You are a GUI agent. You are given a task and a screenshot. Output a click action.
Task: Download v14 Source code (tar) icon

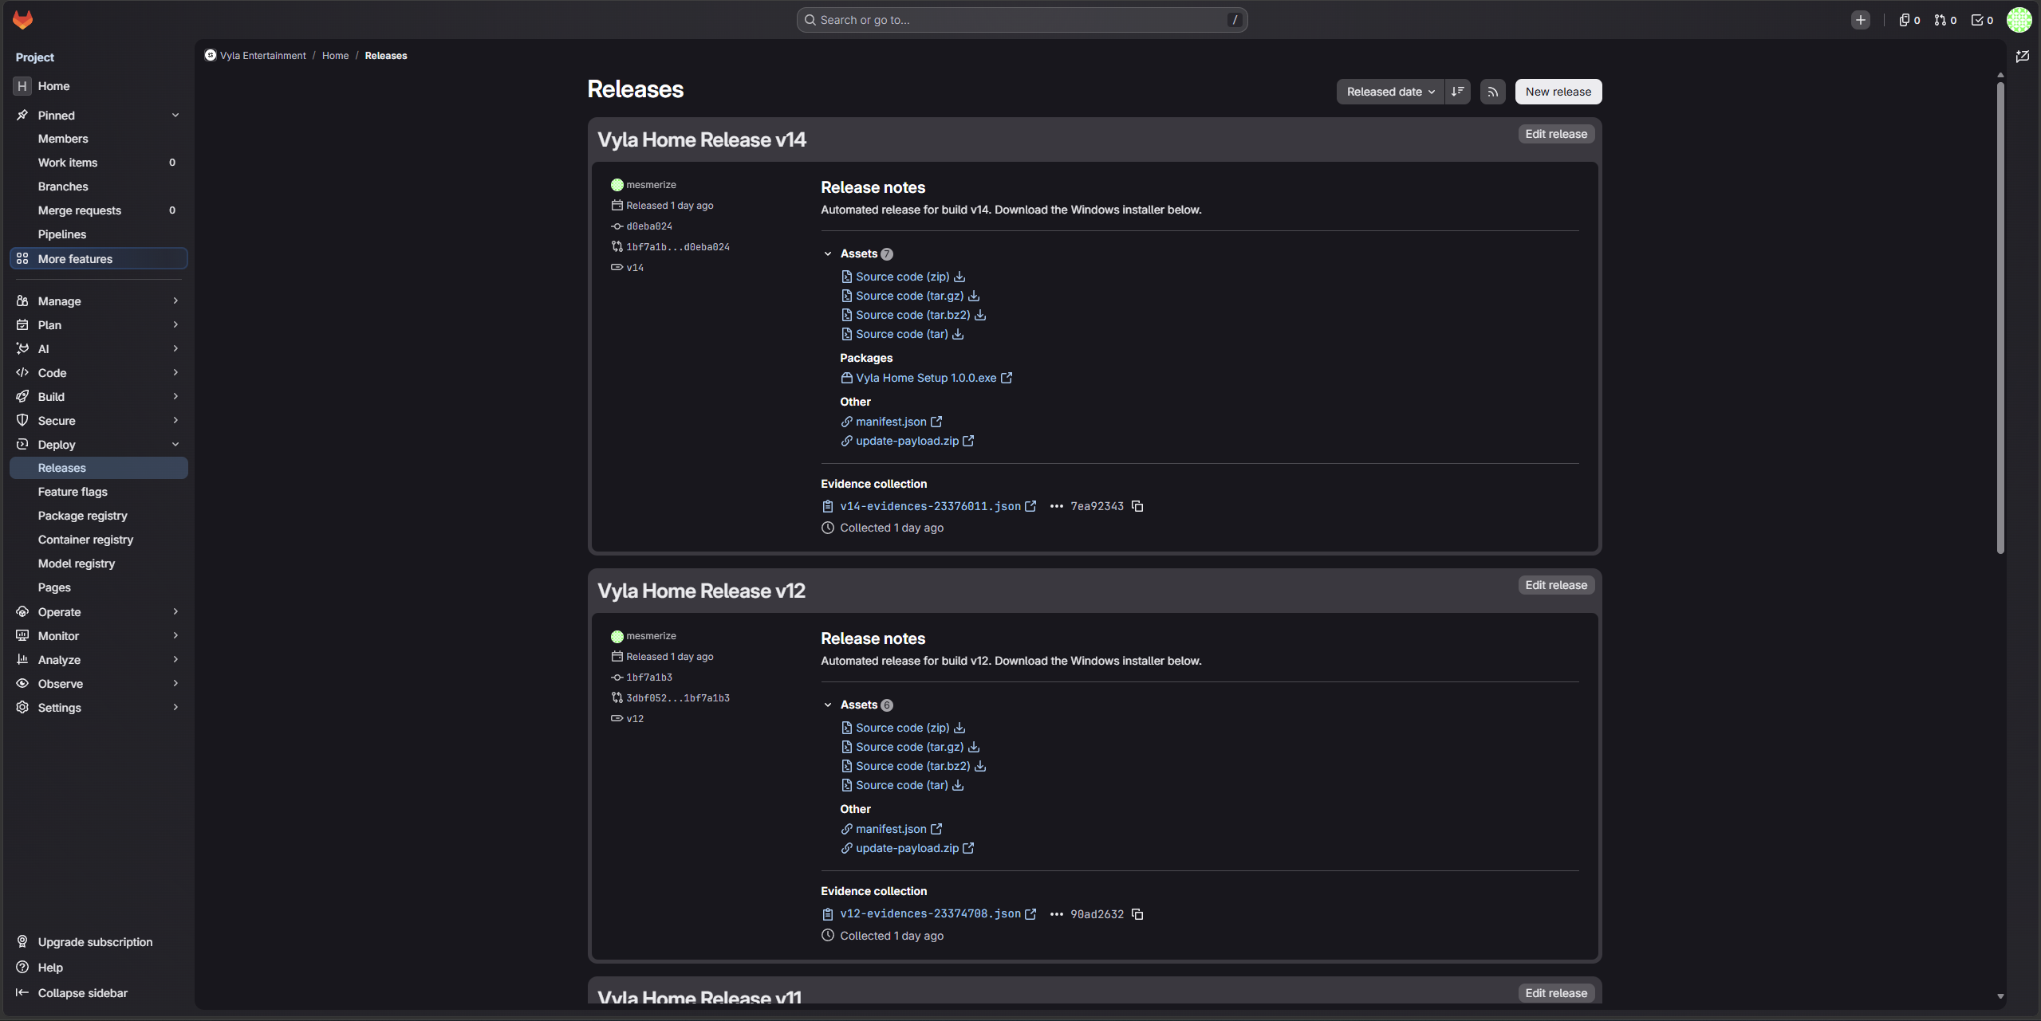pyautogui.click(x=958, y=334)
